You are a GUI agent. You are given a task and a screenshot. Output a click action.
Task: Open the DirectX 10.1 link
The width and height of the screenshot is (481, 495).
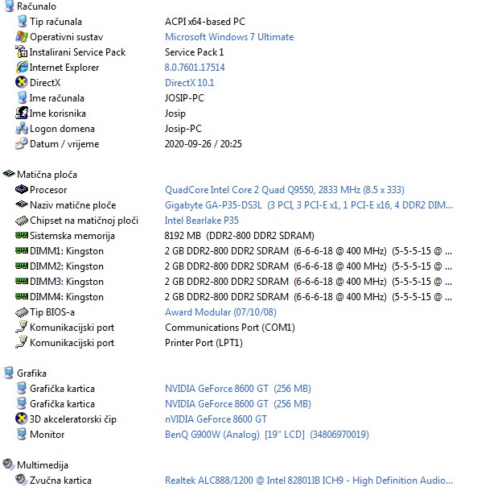190,83
